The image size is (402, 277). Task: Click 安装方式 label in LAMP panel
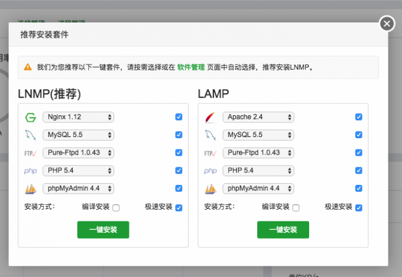click(219, 207)
